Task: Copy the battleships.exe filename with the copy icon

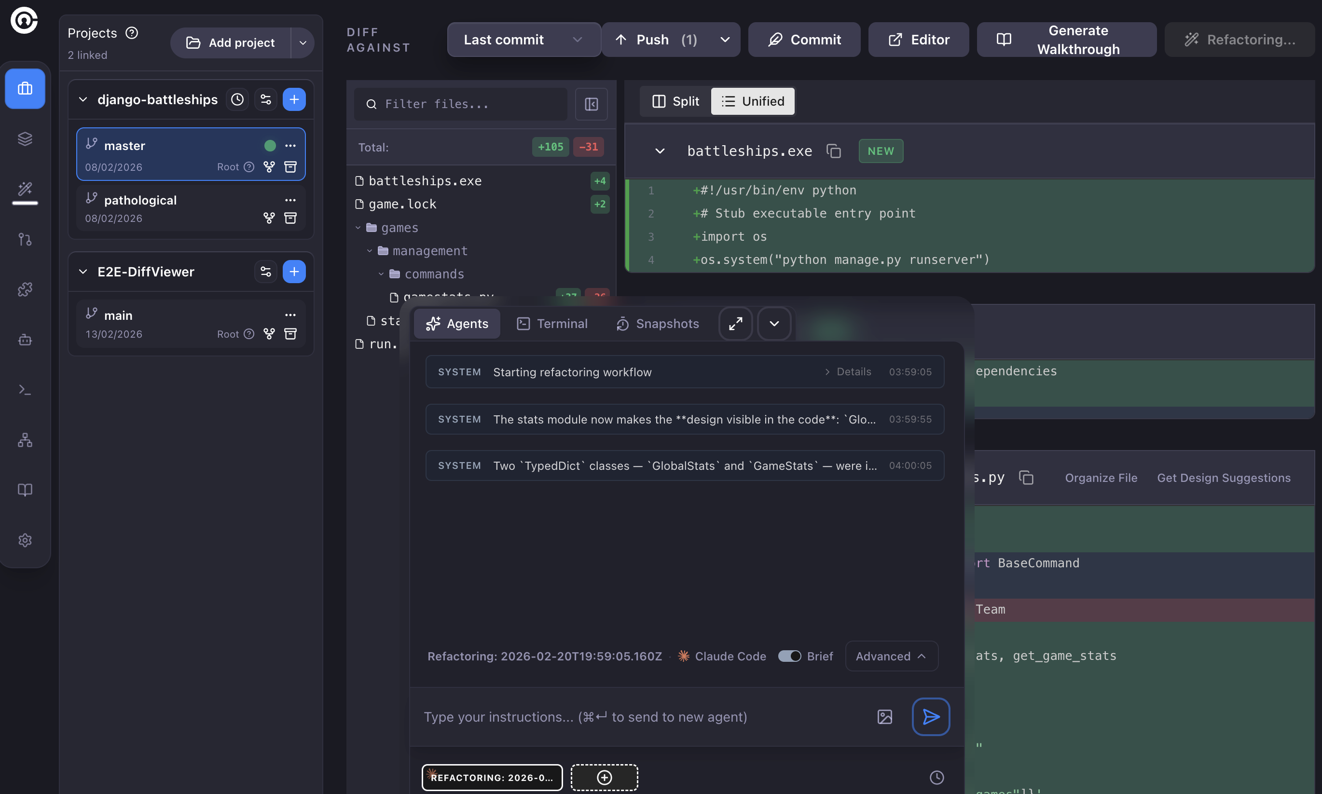Action: coord(833,151)
